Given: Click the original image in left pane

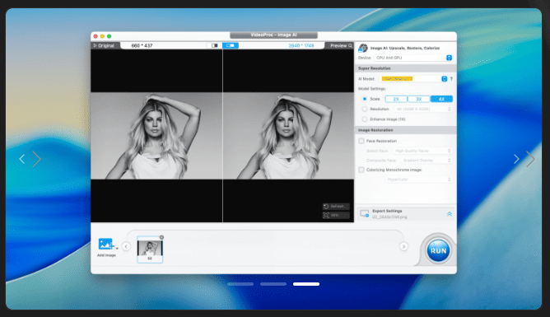Looking at the screenshot, I should (156, 136).
